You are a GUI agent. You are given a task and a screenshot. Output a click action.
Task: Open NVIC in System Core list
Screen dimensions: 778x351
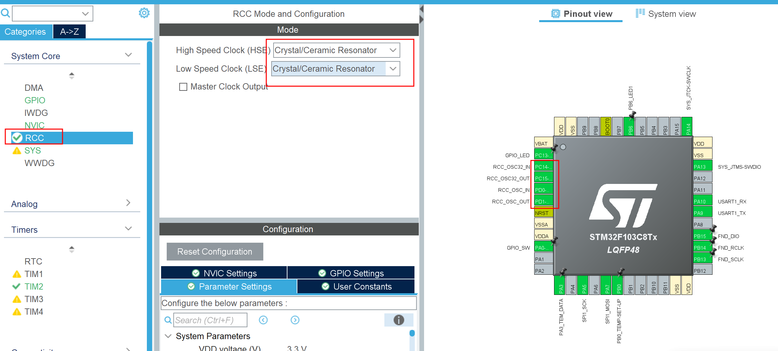34,125
